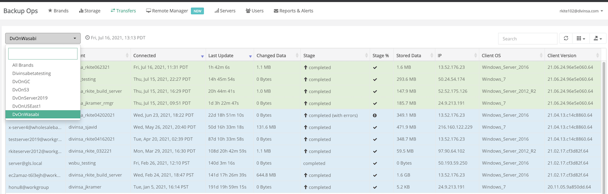Sort by IP column
Screen dimensions: 608x194
(457, 56)
